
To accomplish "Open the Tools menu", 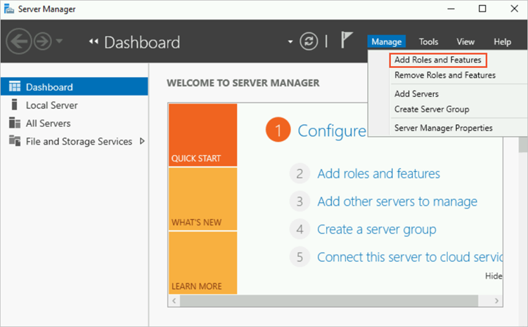I will pos(429,42).
